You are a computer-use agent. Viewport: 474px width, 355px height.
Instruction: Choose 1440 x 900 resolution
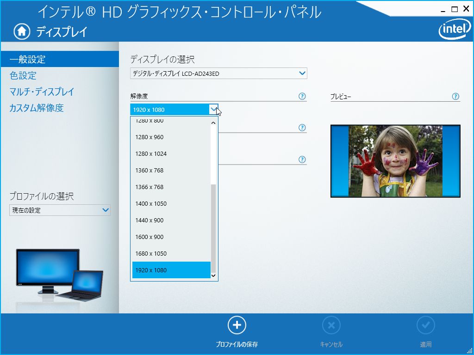point(171,220)
